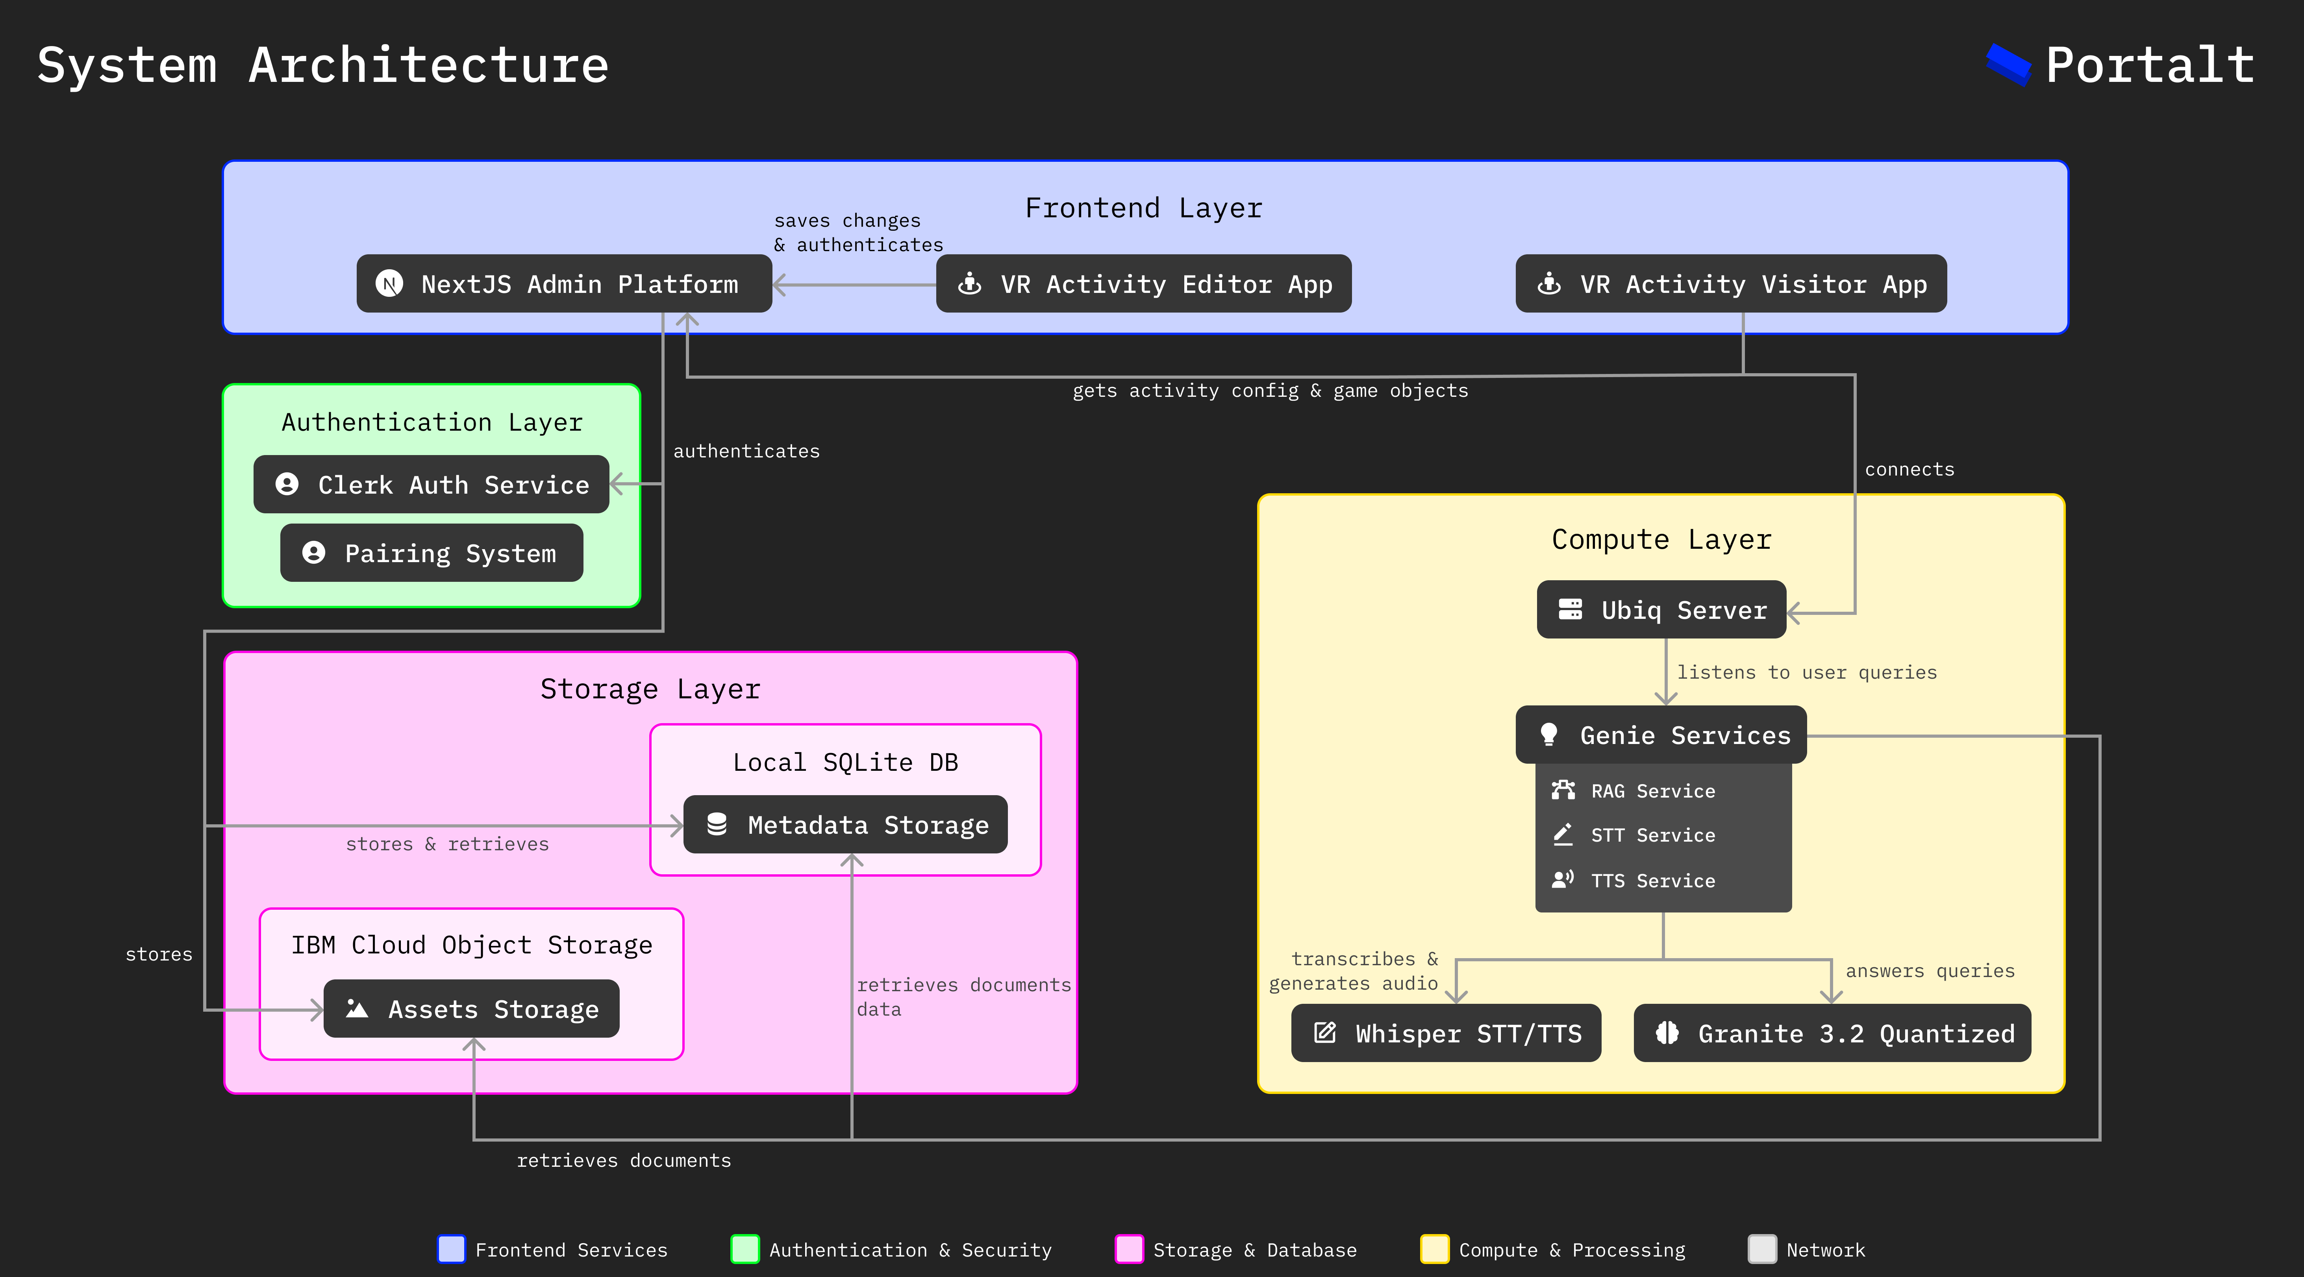Click the Ubiq Server rack icon
Screen dimensions: 2304x1277
[1570, 610]
